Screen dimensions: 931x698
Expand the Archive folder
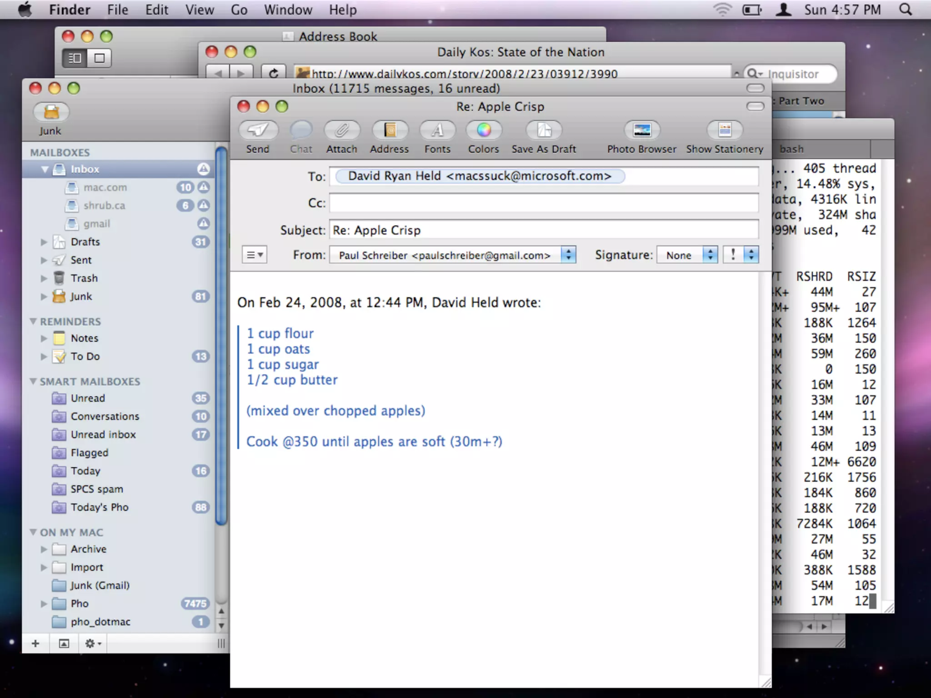[44, 549]
